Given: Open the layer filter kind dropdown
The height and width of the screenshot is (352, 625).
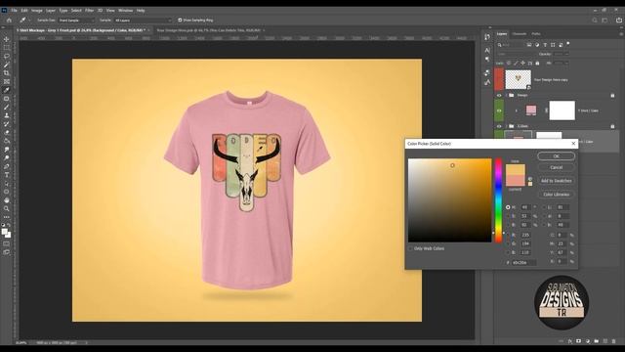Looking at the screenshot, I should pyautogui.click(x=511, y=45).
